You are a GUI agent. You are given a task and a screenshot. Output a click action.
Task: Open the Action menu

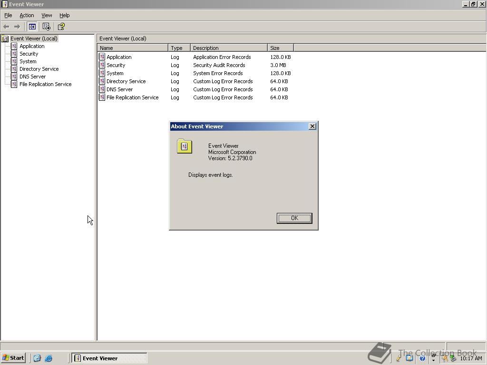pyautogui.click(x=27, y=15)
